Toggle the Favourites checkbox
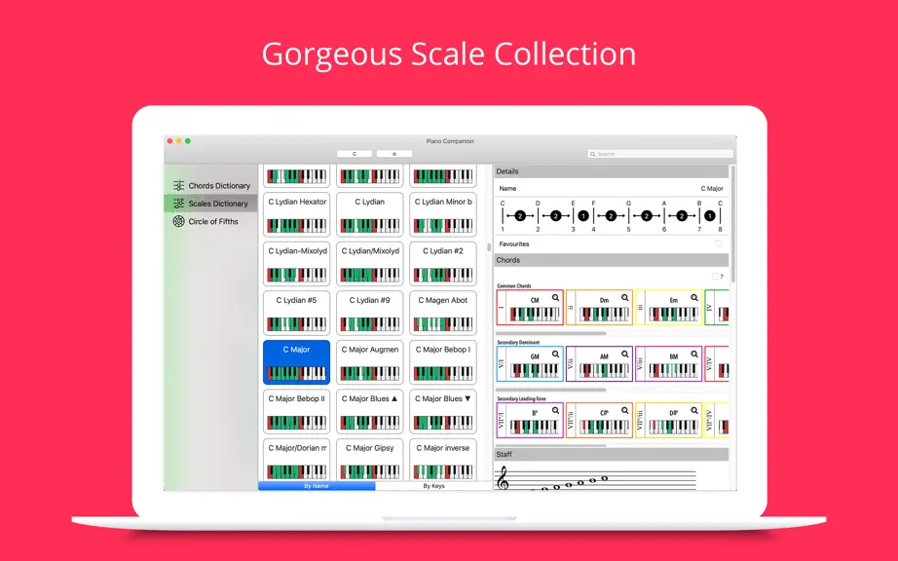This screenshot has height=561, width=898. [x=718, y=243]
